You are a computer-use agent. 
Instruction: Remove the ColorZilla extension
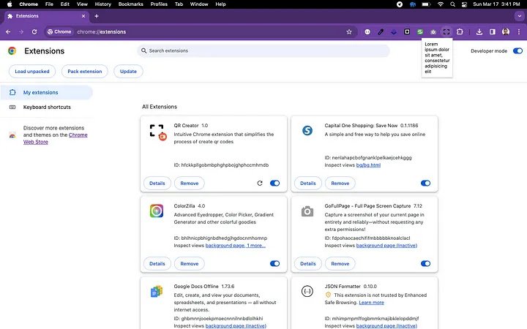point(190,263)
